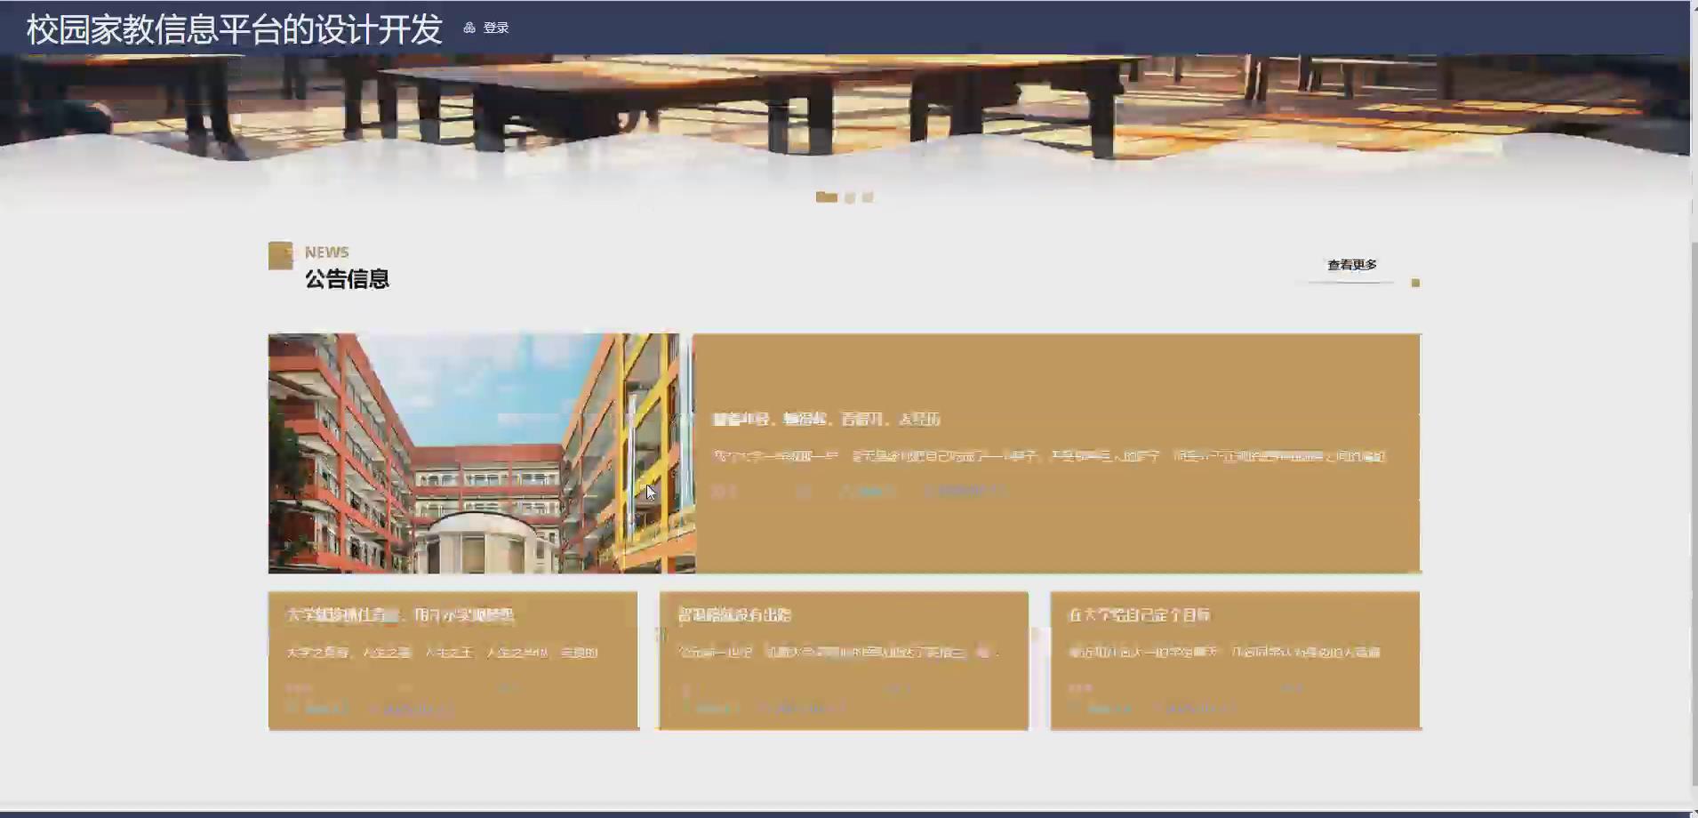
Task: Open the 公告信息 section heading
Action: (348, 278)
